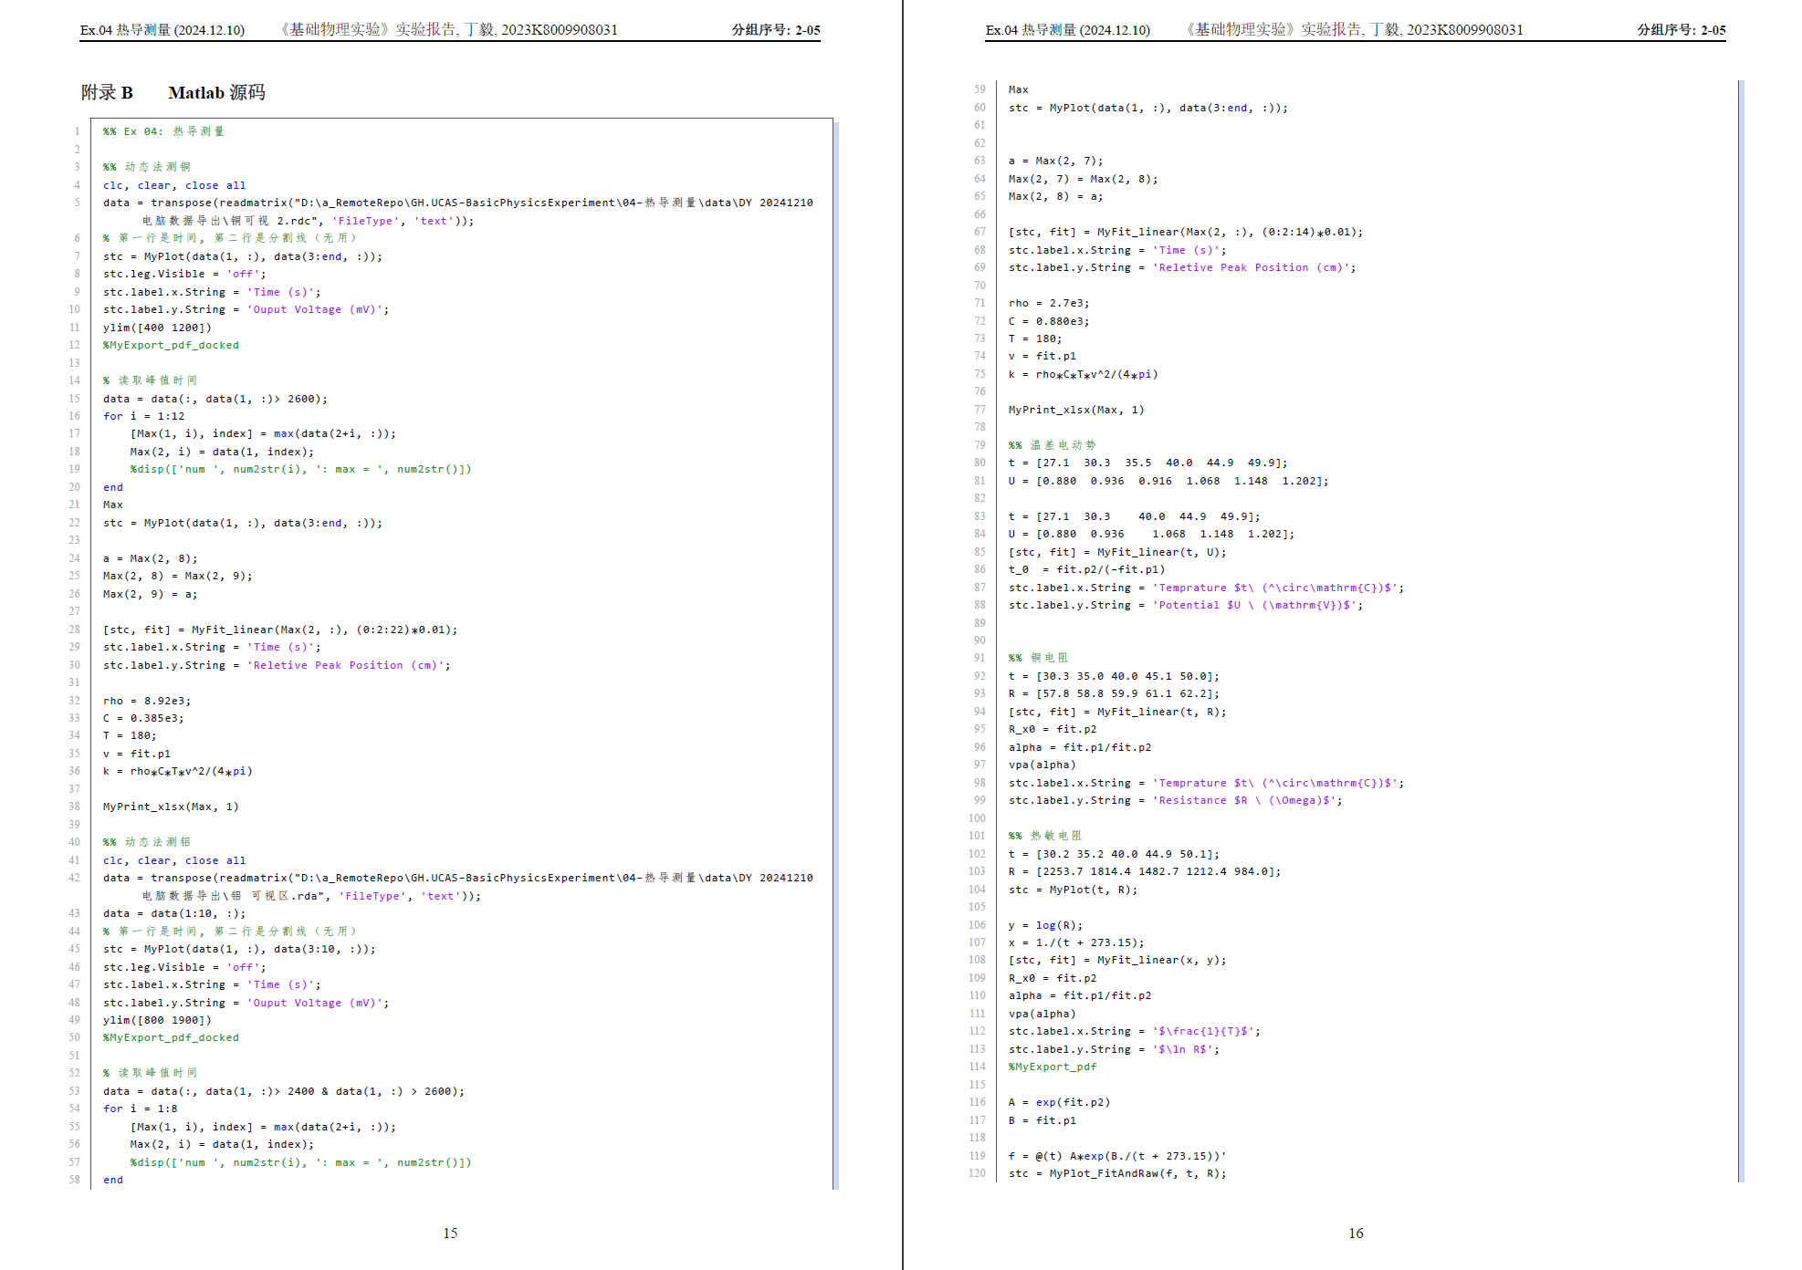Click the '%% 动态法测铝' comment on line 40

point(147,842)
